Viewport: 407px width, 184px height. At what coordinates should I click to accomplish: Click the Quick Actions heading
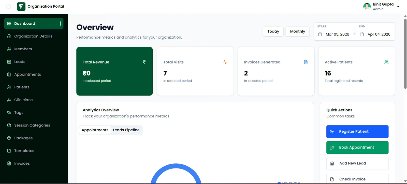pos(339,110)
